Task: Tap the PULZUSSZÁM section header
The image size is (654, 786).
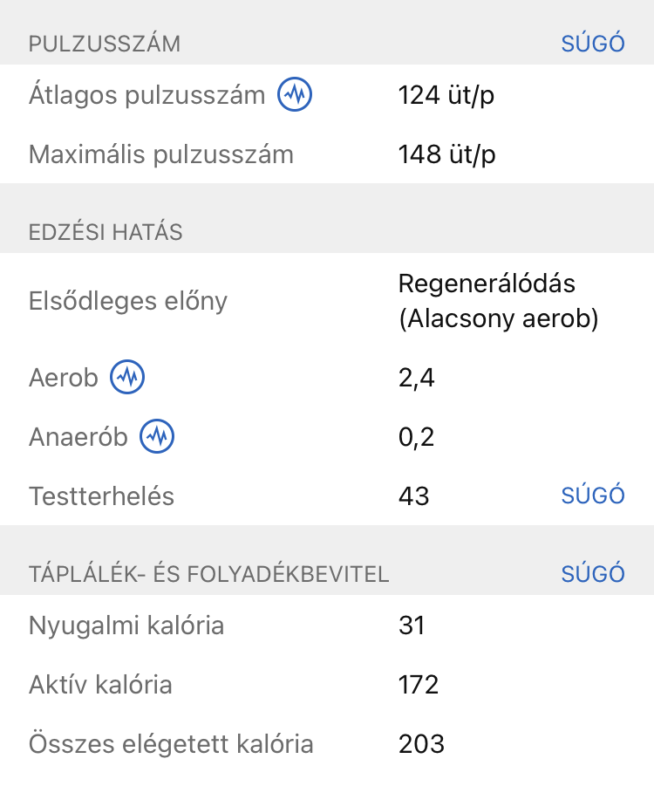Action: pyautogui.click(x=105, y=44)
